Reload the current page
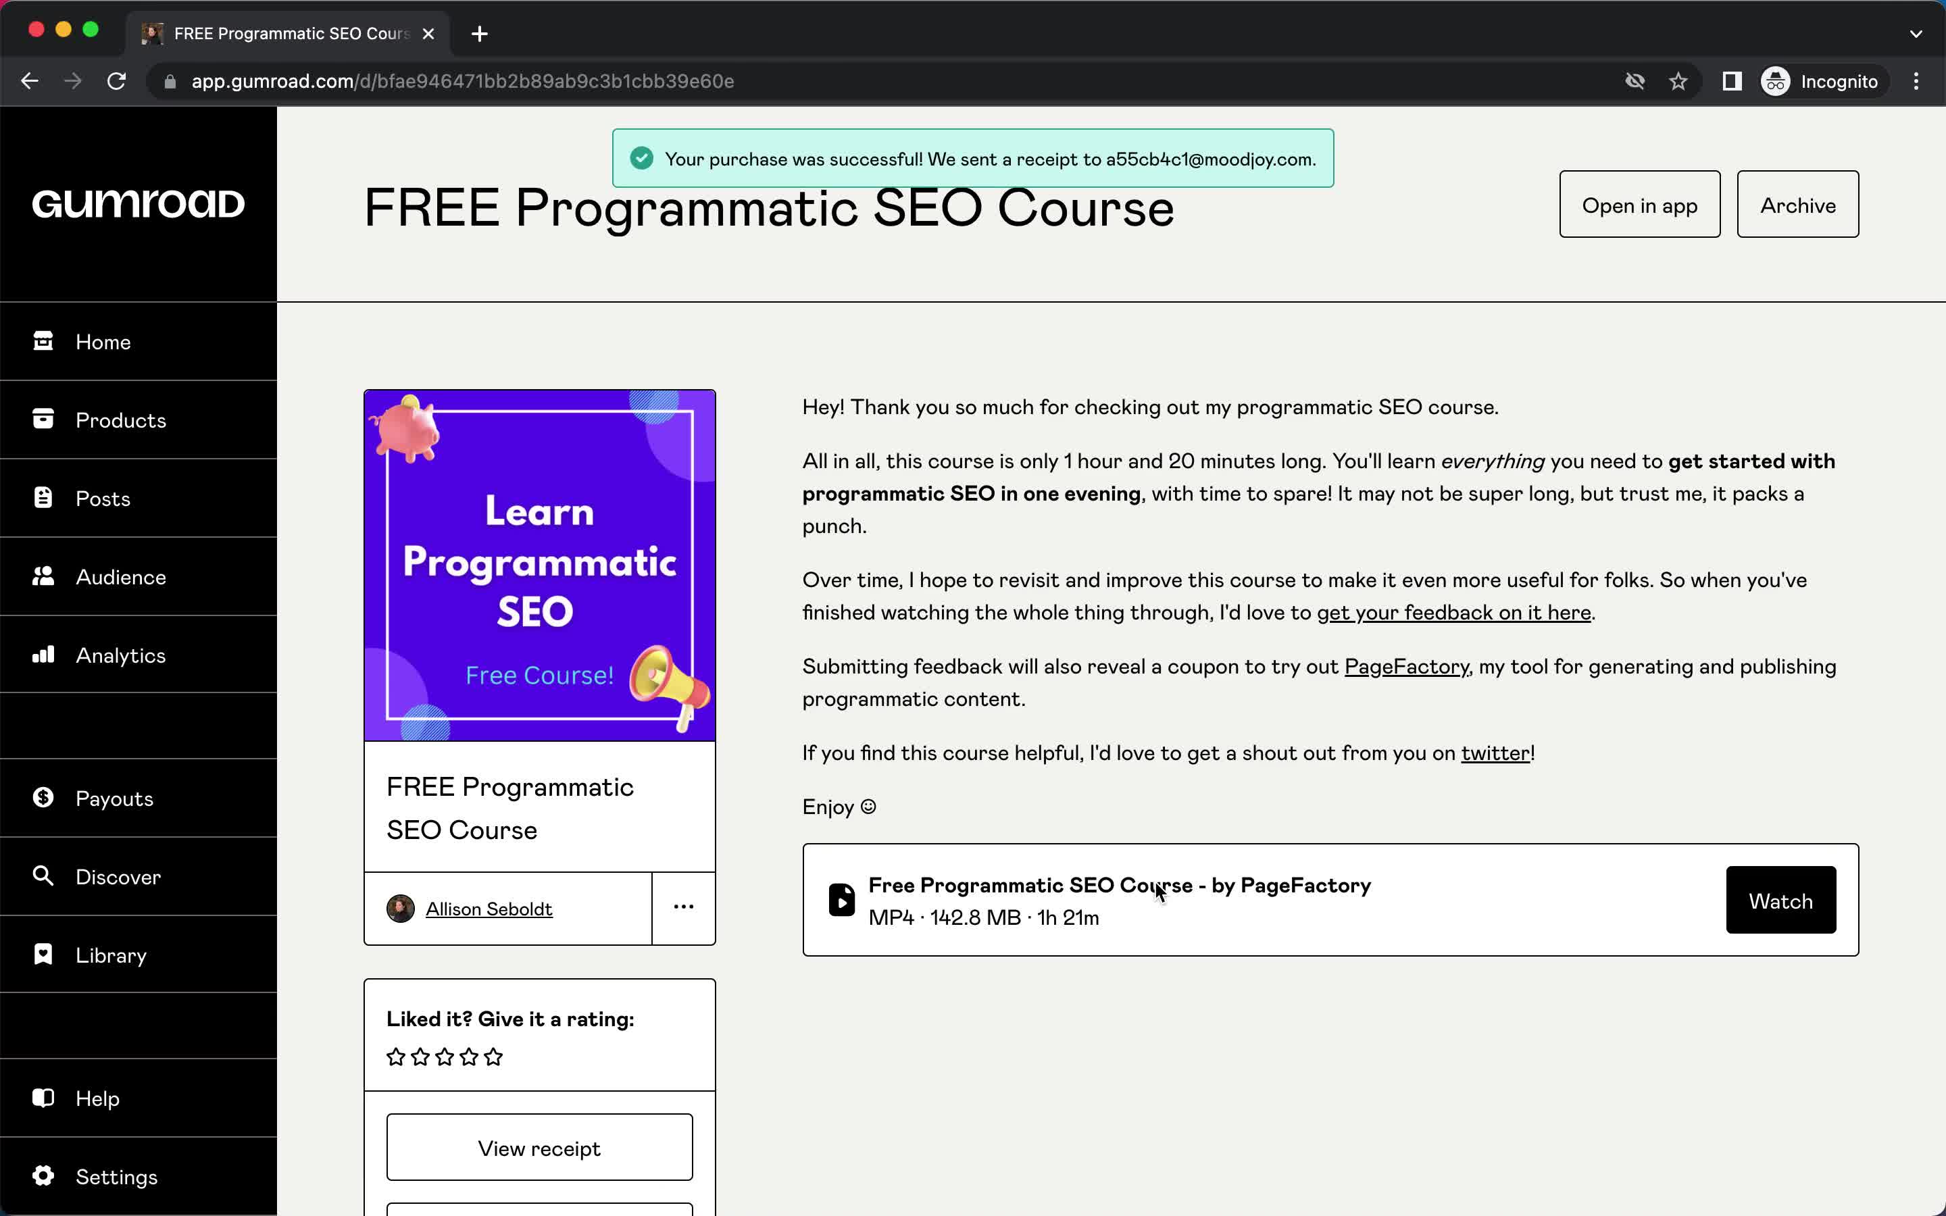 (x=117, y=81)
